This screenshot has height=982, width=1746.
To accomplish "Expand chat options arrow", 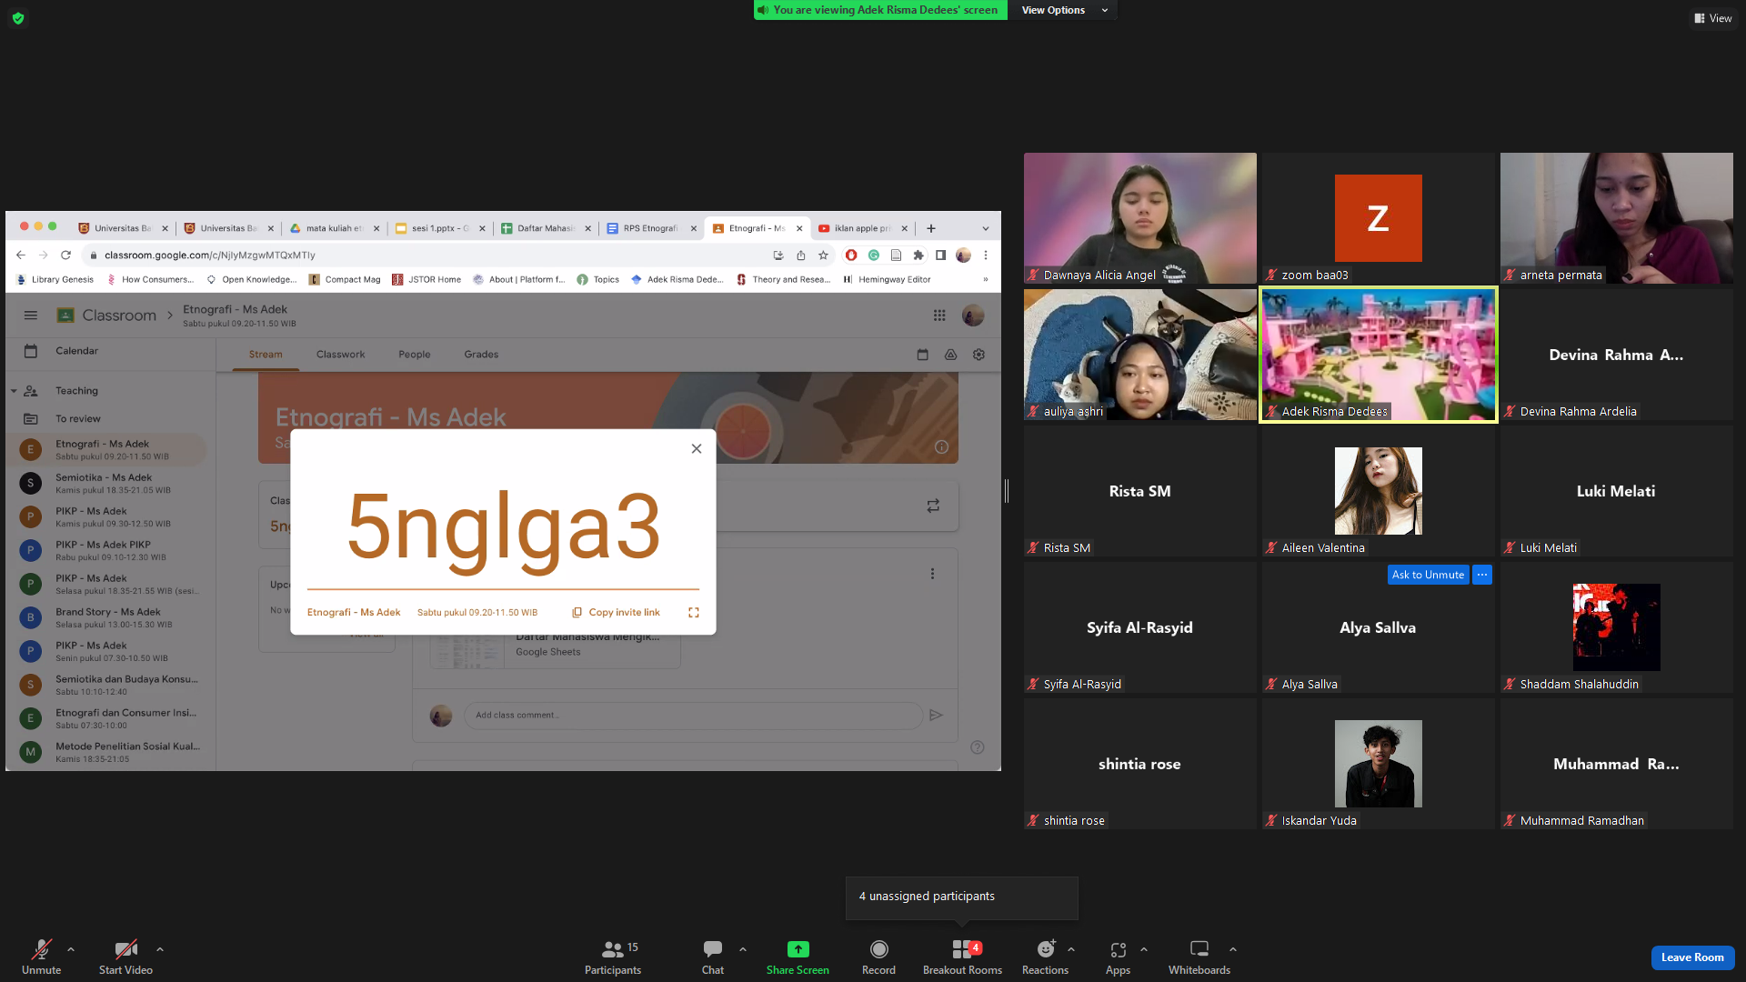I will pyautogui.click(x=743, y=949).
